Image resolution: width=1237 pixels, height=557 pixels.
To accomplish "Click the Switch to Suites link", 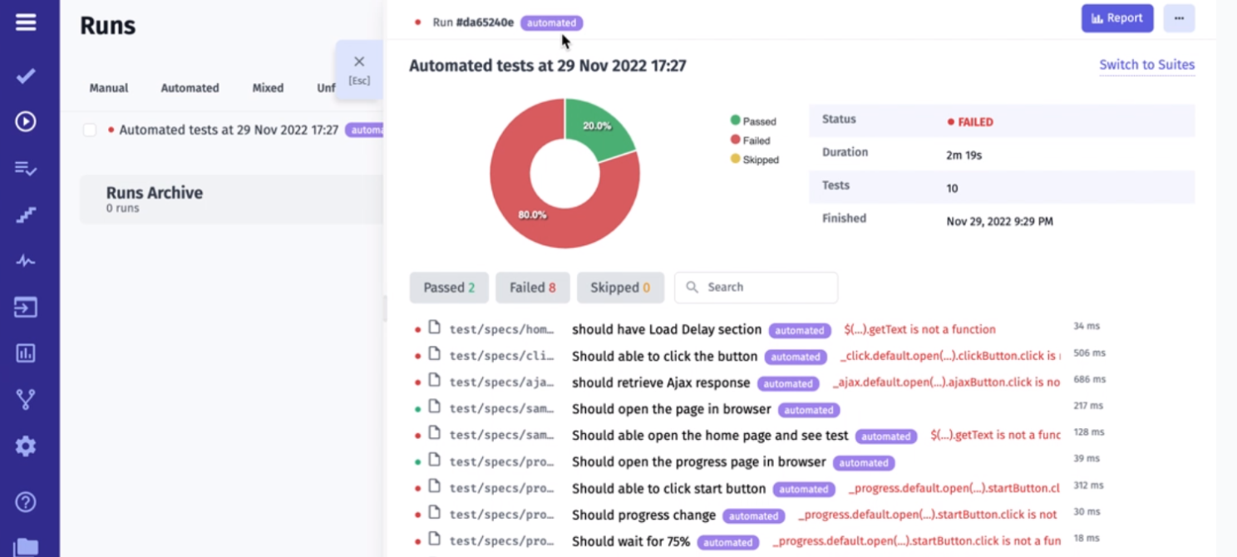I will coord(1146,65).
